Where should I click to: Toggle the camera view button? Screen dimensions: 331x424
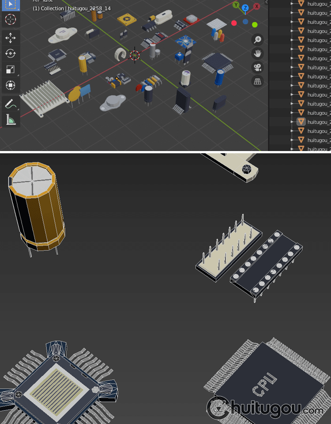tap(257, 67)
